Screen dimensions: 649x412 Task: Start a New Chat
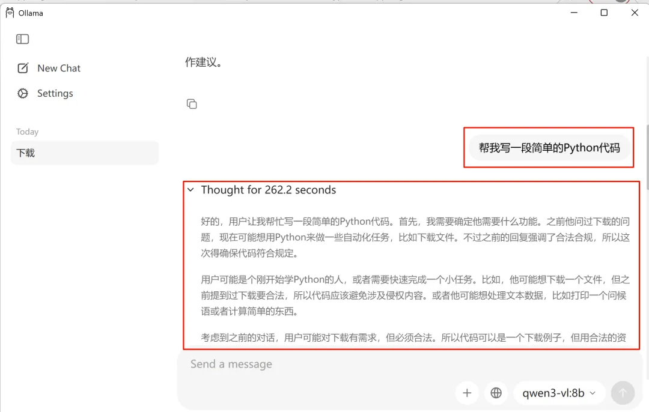(59, 68)
